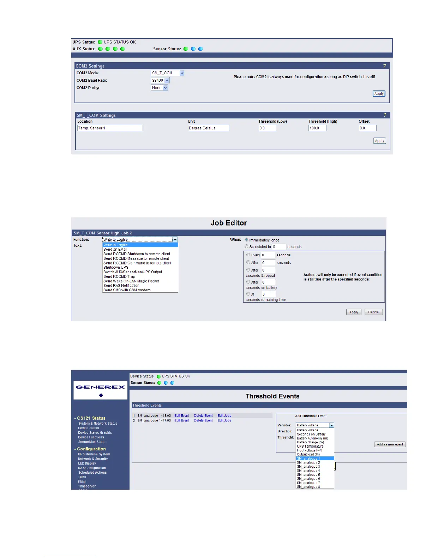Open 'UPS Model & System' configuration link
Image resolution: width=432 pixels, height=560 pixels.
94,454
